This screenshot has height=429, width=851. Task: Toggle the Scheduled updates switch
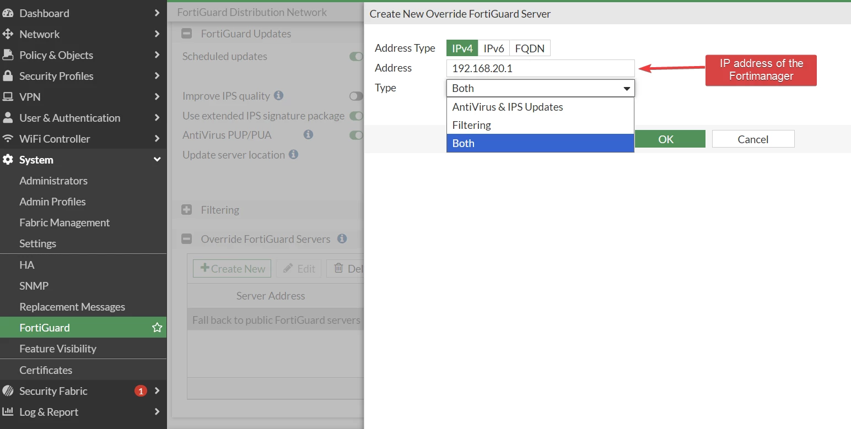(357, 56)
